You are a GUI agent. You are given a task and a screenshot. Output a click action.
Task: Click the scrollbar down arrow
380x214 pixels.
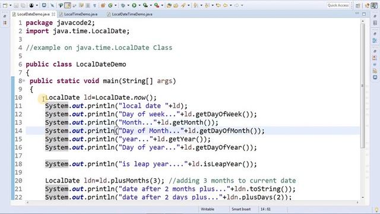tap(363, 197)
